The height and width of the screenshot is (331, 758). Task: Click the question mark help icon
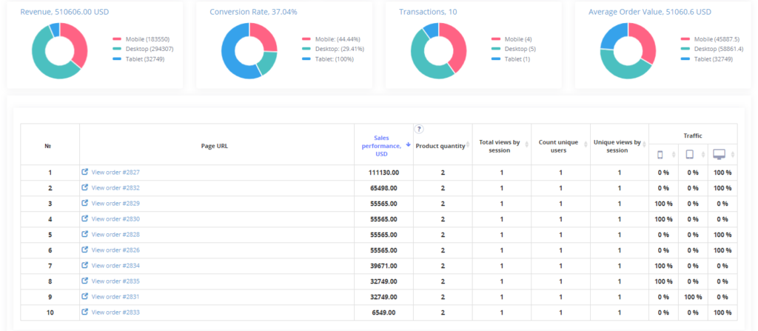click(419, 129)
